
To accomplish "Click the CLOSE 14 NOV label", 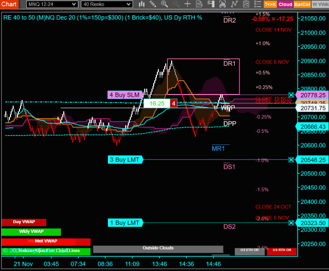I will coord(273,30).
